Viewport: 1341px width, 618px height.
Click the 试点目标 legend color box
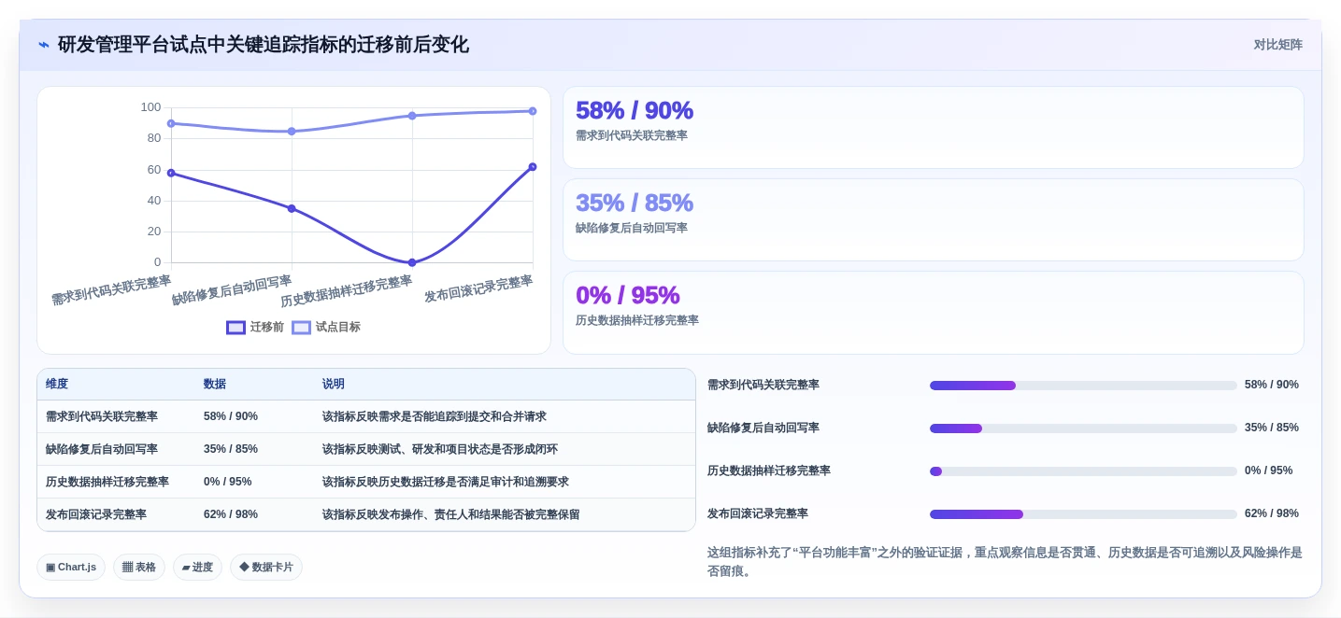pyautogui.click(x=301, y=328)
